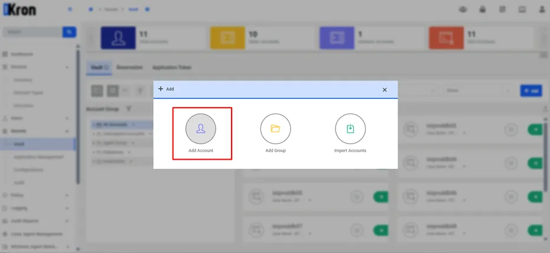Click the sidebar vertical scrollbar
550x253 pixels.
click(x=78, y=116)
